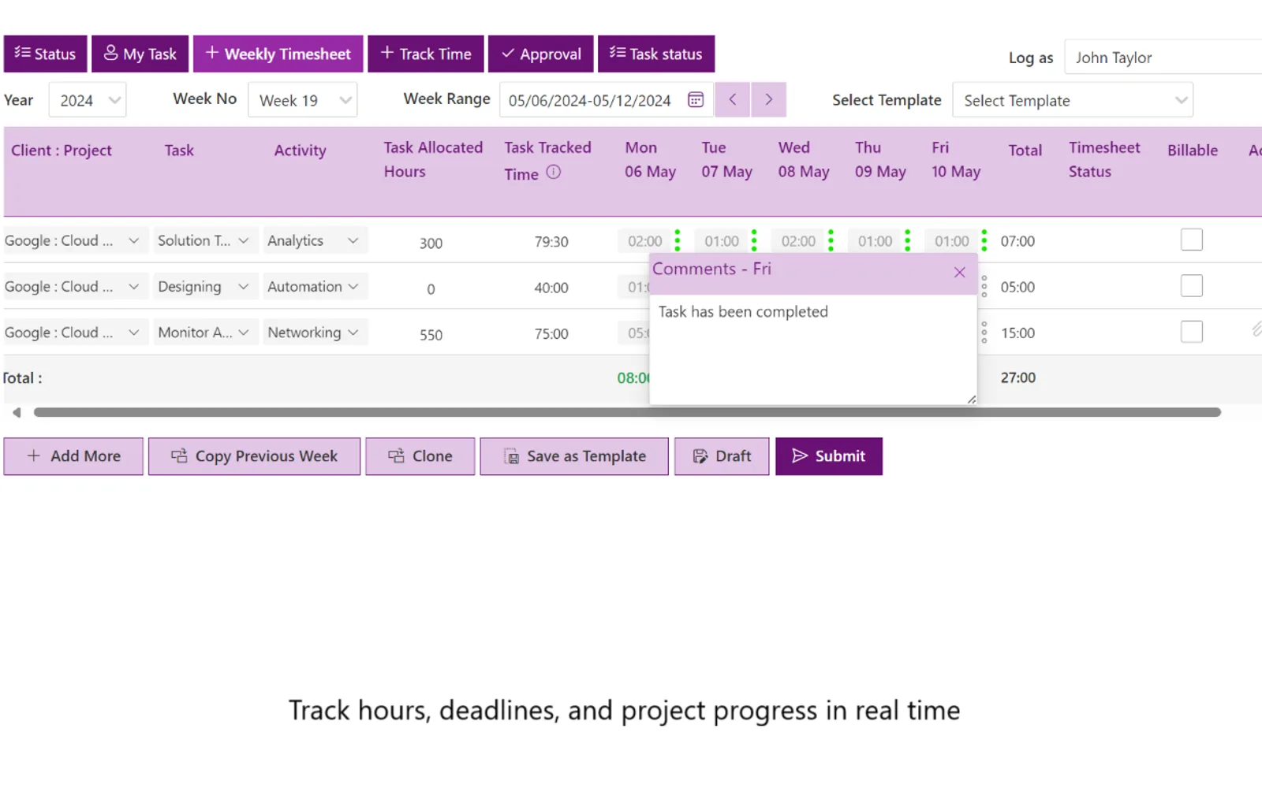Go to next week arrow
The image size is (1262, 788).
click(769, 99)
